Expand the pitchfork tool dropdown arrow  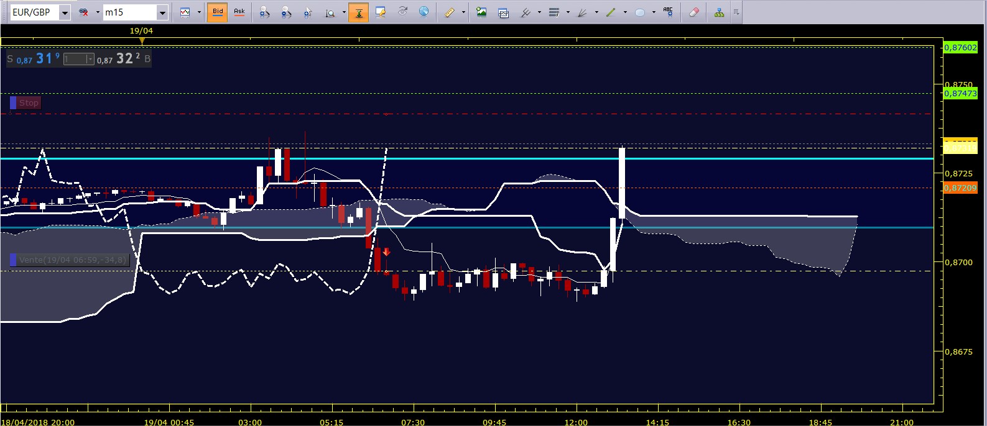[539, 12]
